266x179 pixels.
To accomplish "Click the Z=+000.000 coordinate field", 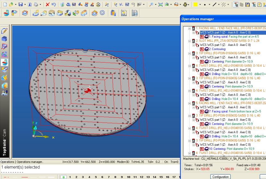I will [x=107, y=162].
